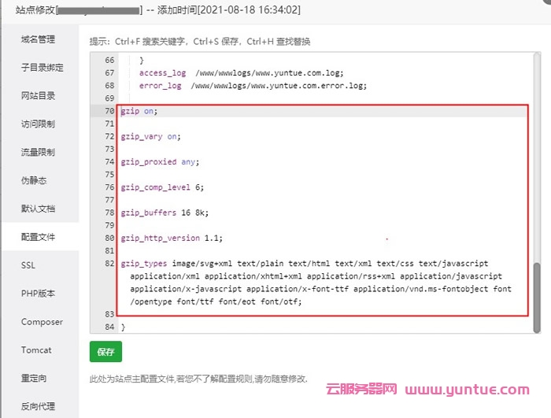Click the green 保存 button

point(105,353)
